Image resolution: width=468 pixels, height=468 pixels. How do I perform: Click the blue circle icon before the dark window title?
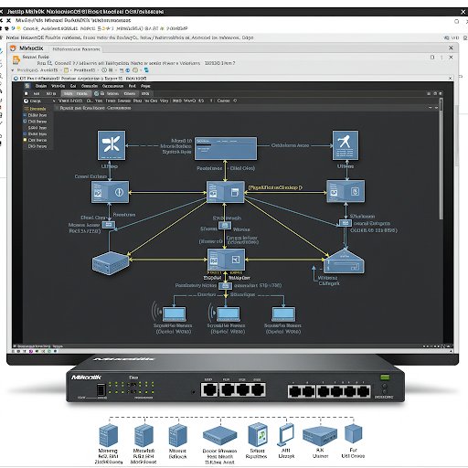tap(16, 79)
